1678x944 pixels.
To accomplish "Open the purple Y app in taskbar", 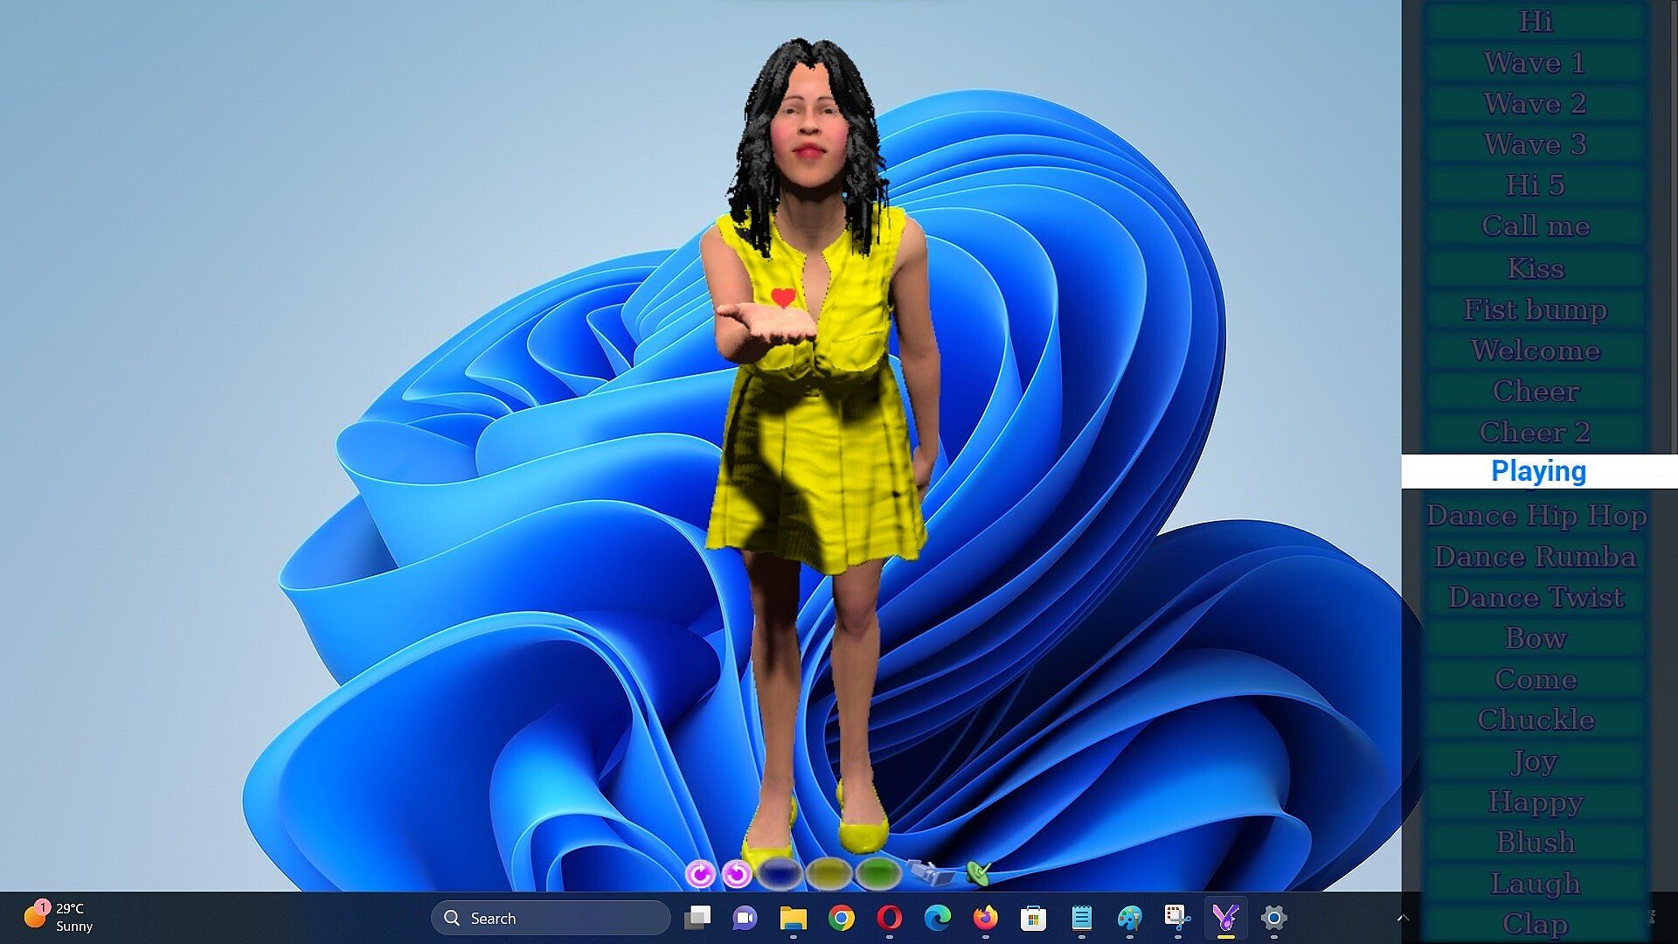I will [1225, 918].
